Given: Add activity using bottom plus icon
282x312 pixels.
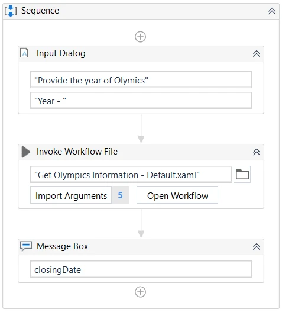Looking at the screenshot, I should (x=141, y=292).
